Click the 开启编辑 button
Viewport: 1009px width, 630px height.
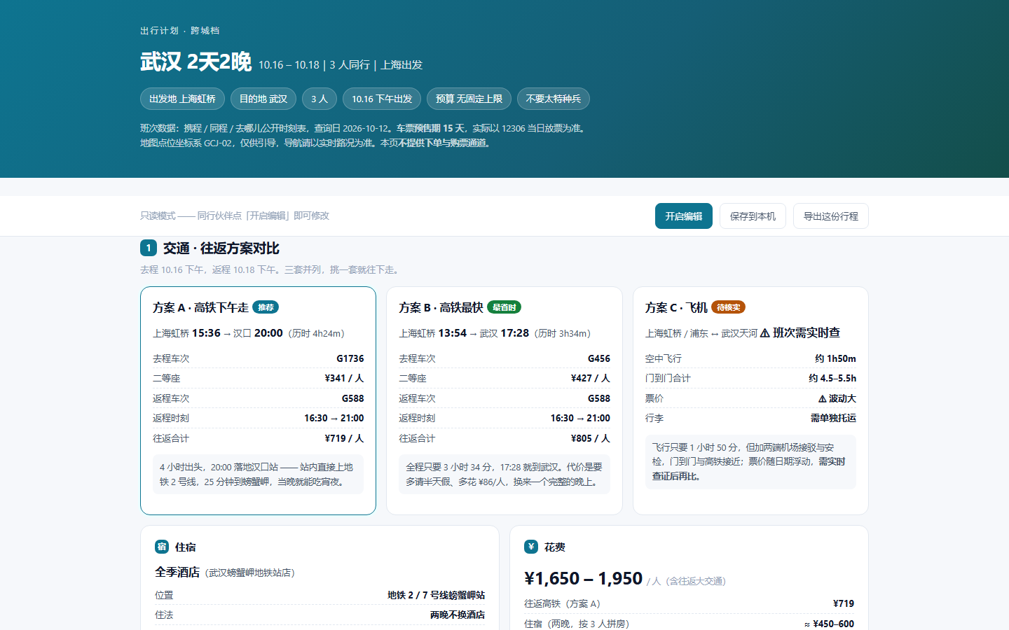pos(684,216)
